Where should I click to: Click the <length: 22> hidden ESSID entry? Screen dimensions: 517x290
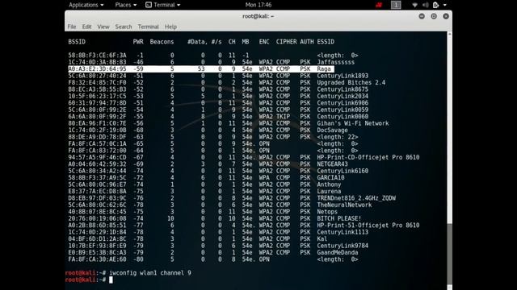pyautogui.click(x=338, y=137)
